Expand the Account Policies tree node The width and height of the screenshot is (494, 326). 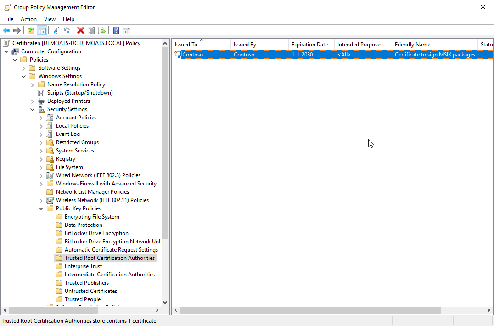pos(41,118)
